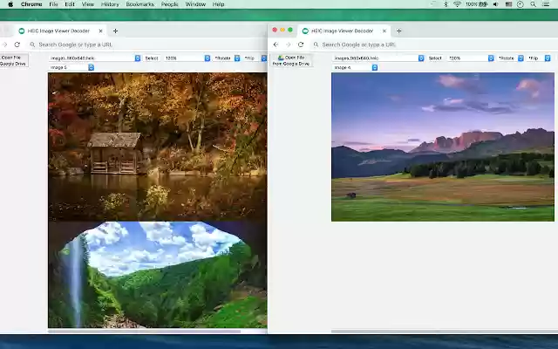Viewport: 558px width, 349px height.
Task: Open the 120% zoom dropdown in right window
Action: [471, 58]
